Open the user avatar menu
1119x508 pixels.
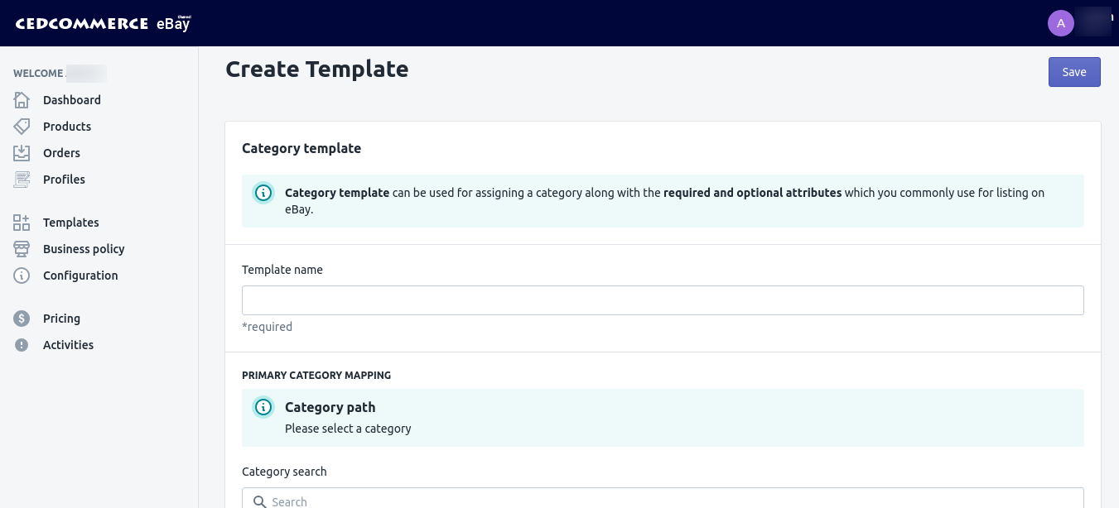(x=1061, y=23)
